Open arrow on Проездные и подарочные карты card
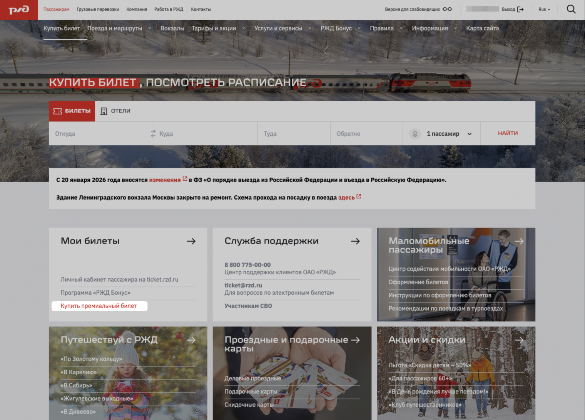 click(355, 340)
